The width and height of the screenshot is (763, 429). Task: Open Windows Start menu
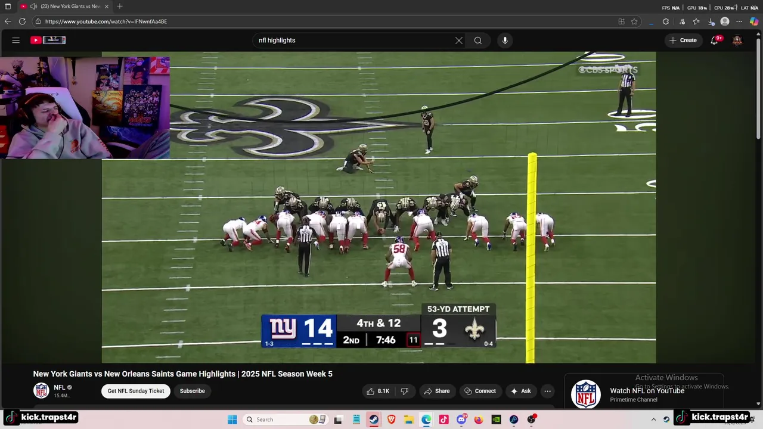click(232, 419)
